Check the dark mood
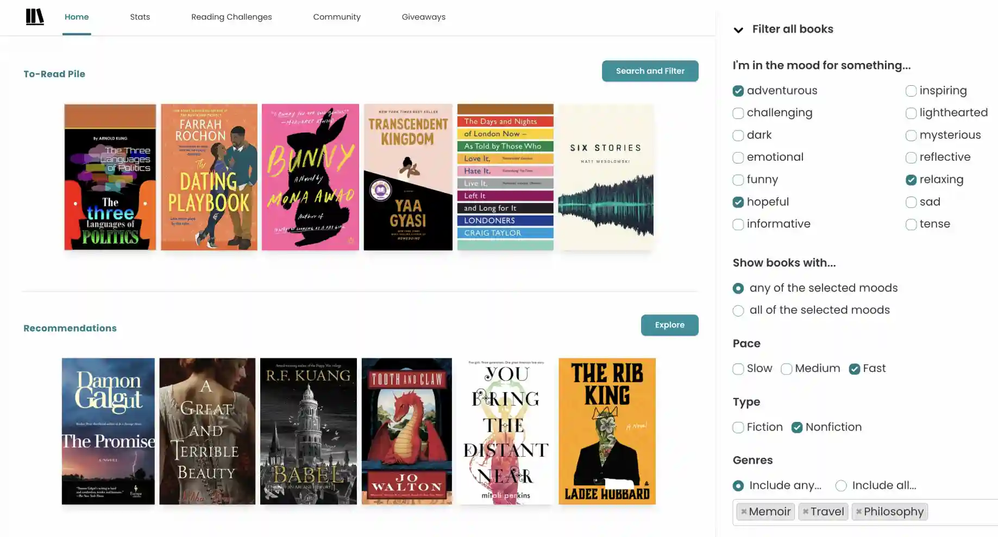This screenshot has height=537, width=998. [x=738, y=136]
